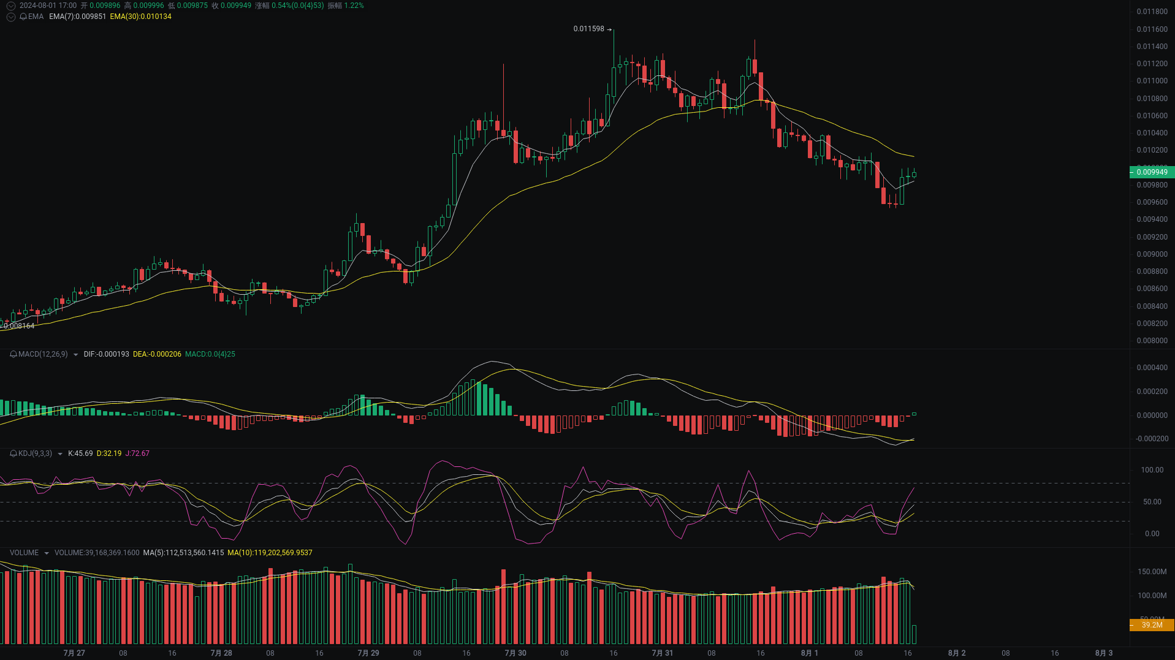1175x660 pixels.
Task: Click the KDJ(9,3,3) indicator label
Action: click(x=35, y=453)
